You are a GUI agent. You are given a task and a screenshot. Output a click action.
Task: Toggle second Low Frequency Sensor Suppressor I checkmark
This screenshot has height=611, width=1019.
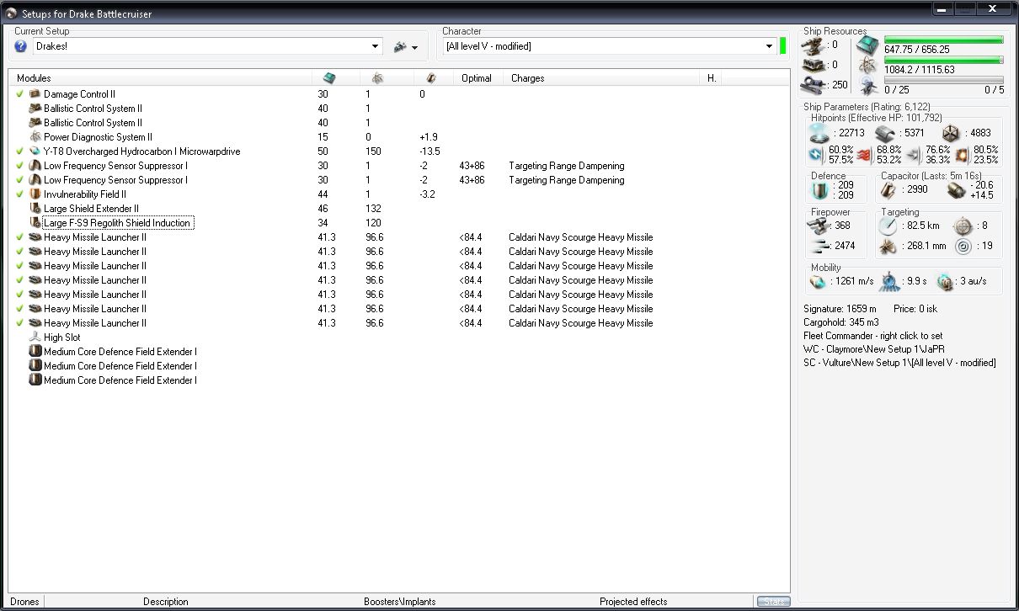pos(20,180)
